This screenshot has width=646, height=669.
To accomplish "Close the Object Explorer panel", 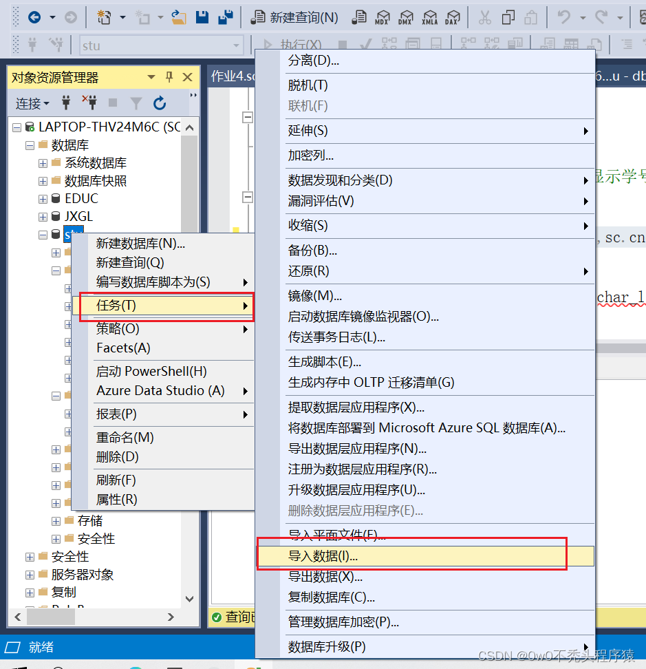I will (188, 77).
